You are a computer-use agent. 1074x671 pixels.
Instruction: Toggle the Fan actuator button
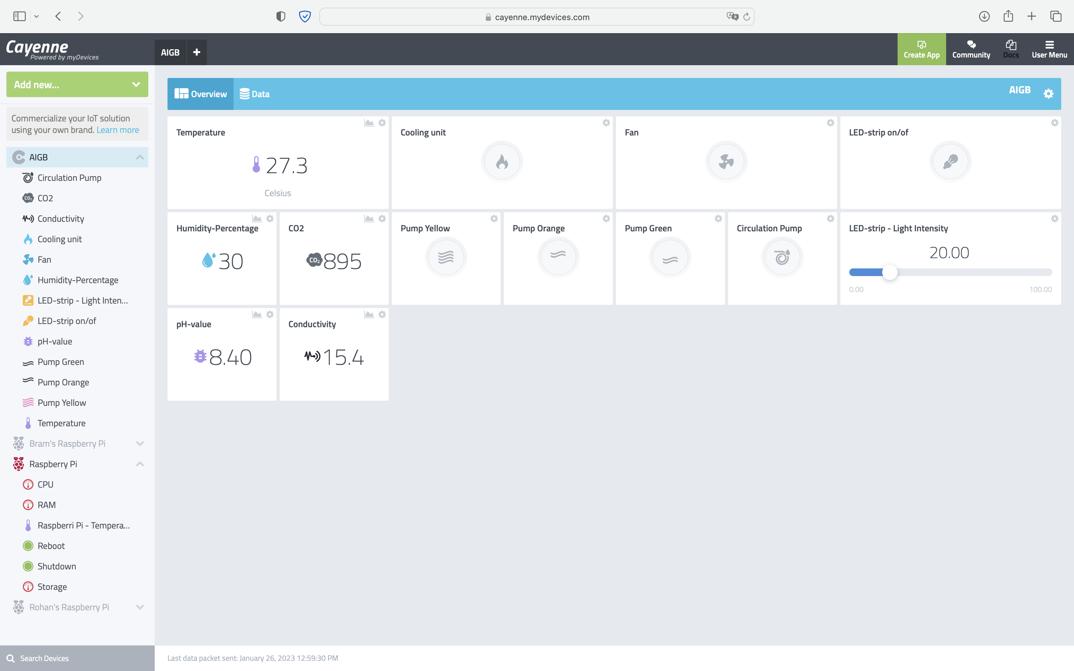[x=726, y=162]
